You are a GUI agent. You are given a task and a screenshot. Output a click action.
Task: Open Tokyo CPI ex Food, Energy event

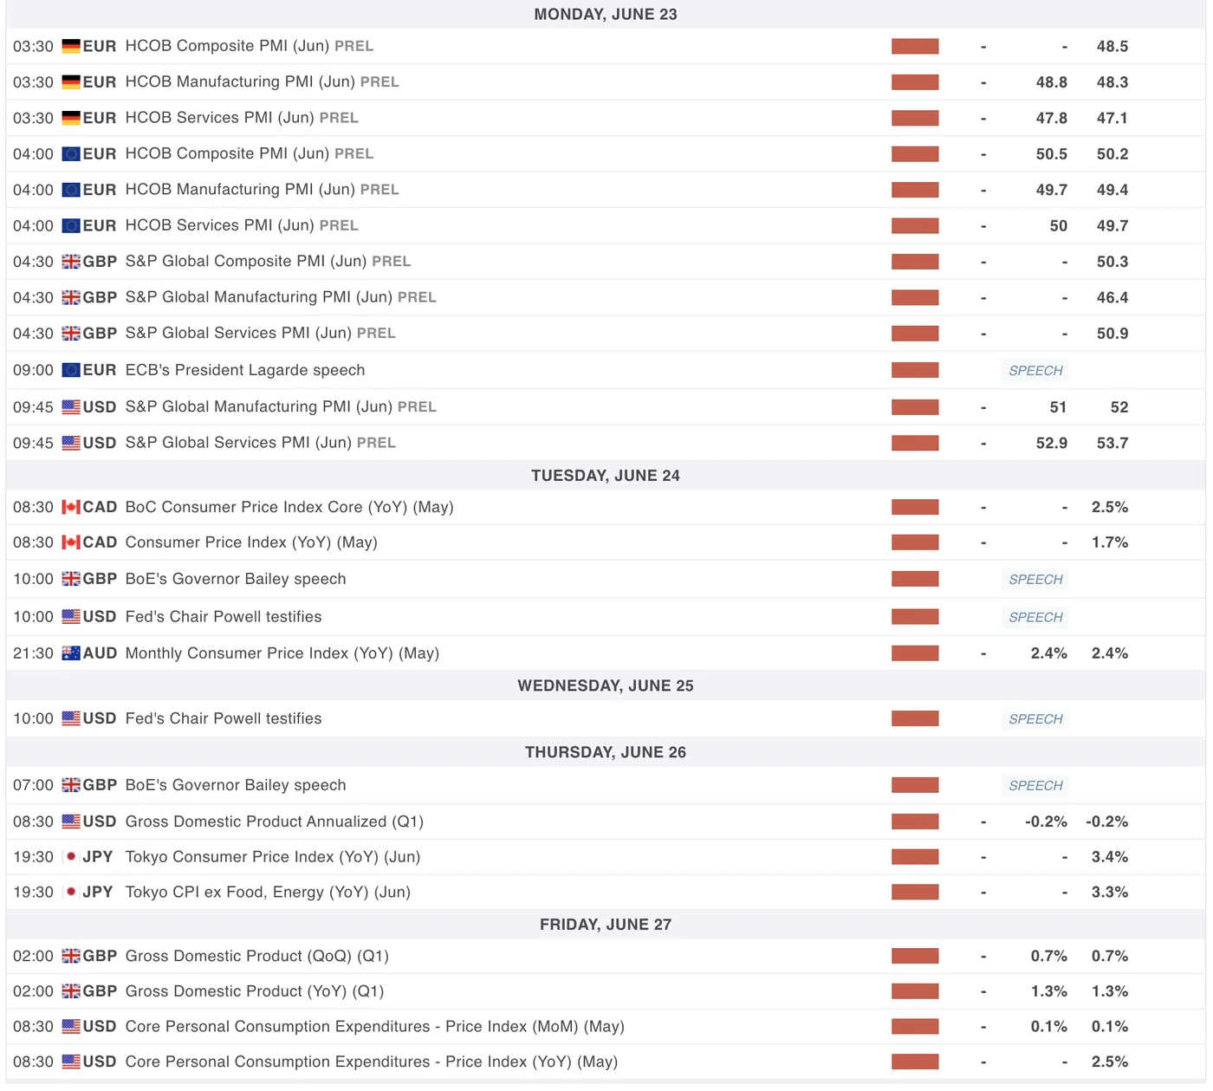[267, 892]
